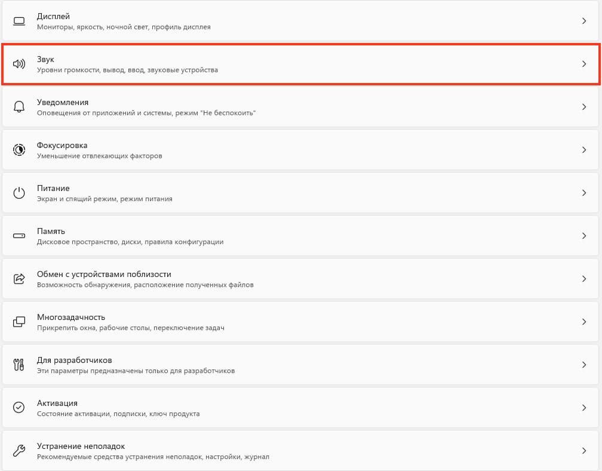
Task: Open the Память settings row
Action: pyautogui.click(x=300, y=236)
